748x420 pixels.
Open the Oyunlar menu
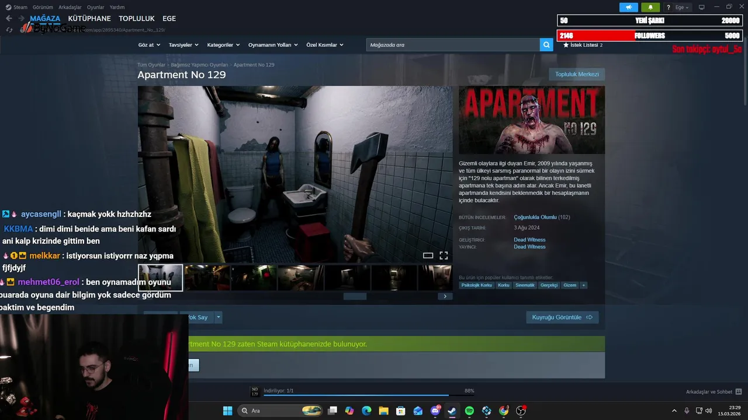click(x=96, y=7)
